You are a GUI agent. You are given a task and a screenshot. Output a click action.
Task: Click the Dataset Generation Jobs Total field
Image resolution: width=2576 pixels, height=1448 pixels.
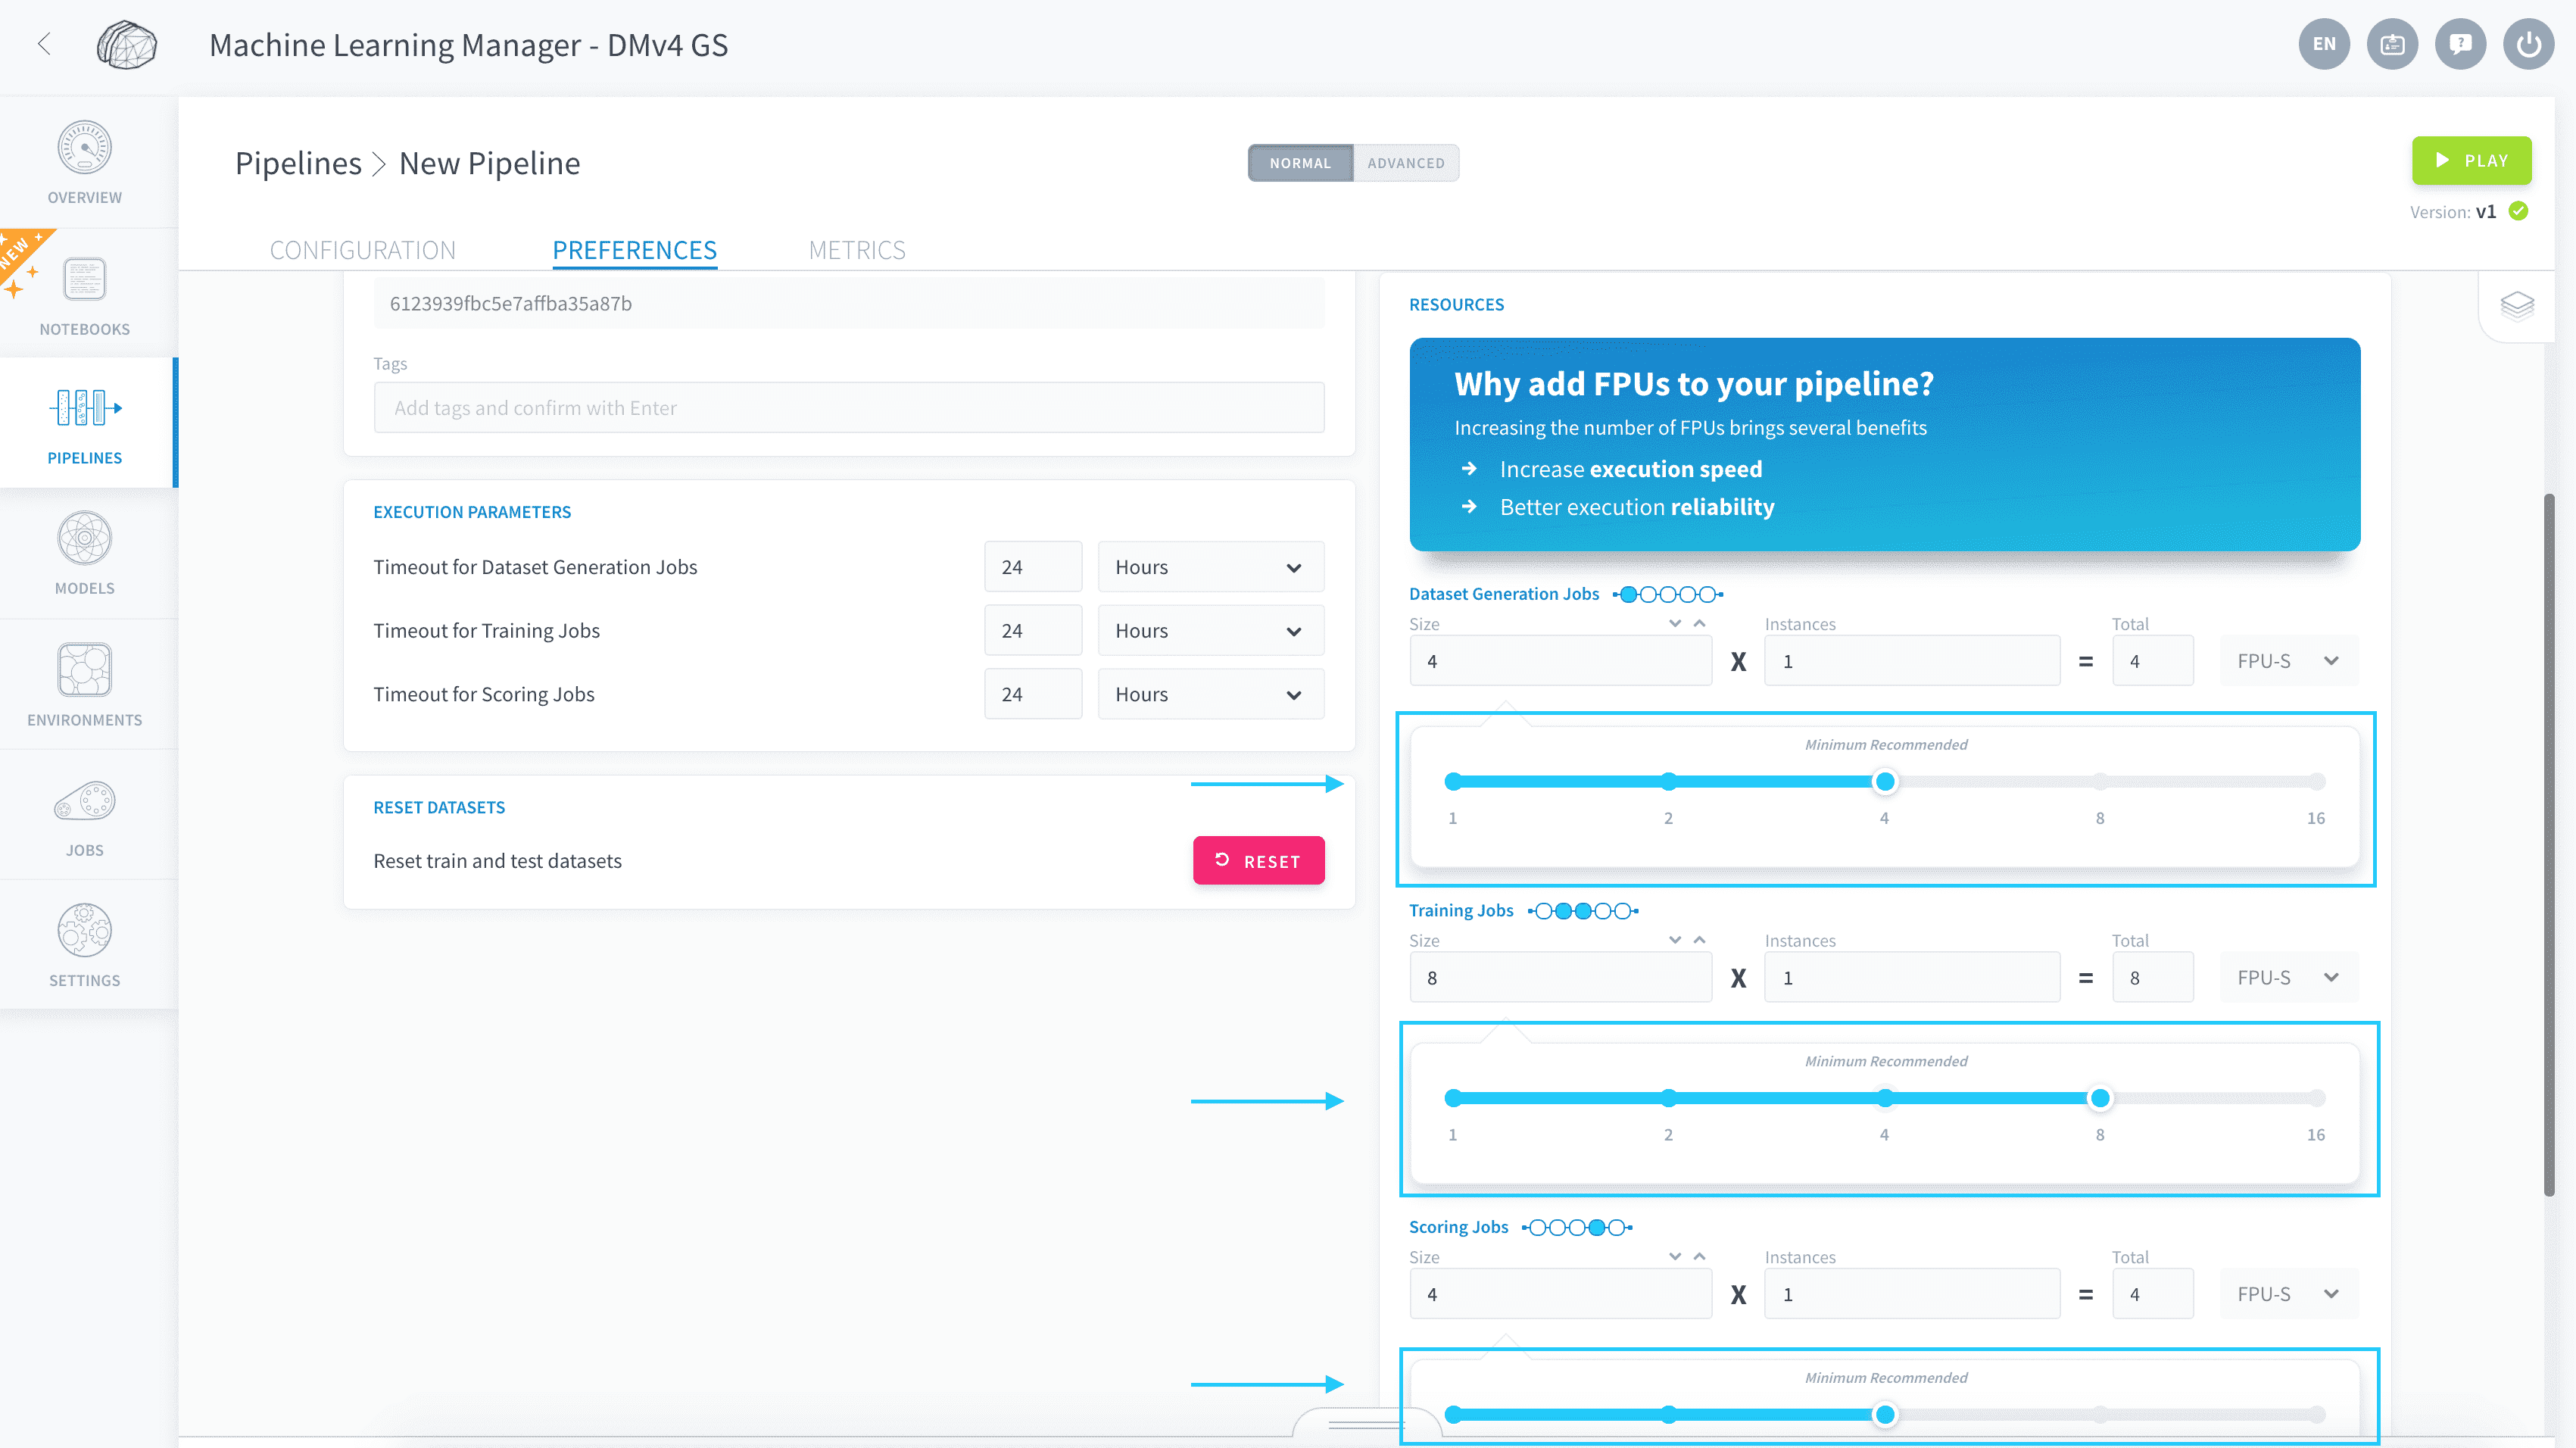(2153, 661)
